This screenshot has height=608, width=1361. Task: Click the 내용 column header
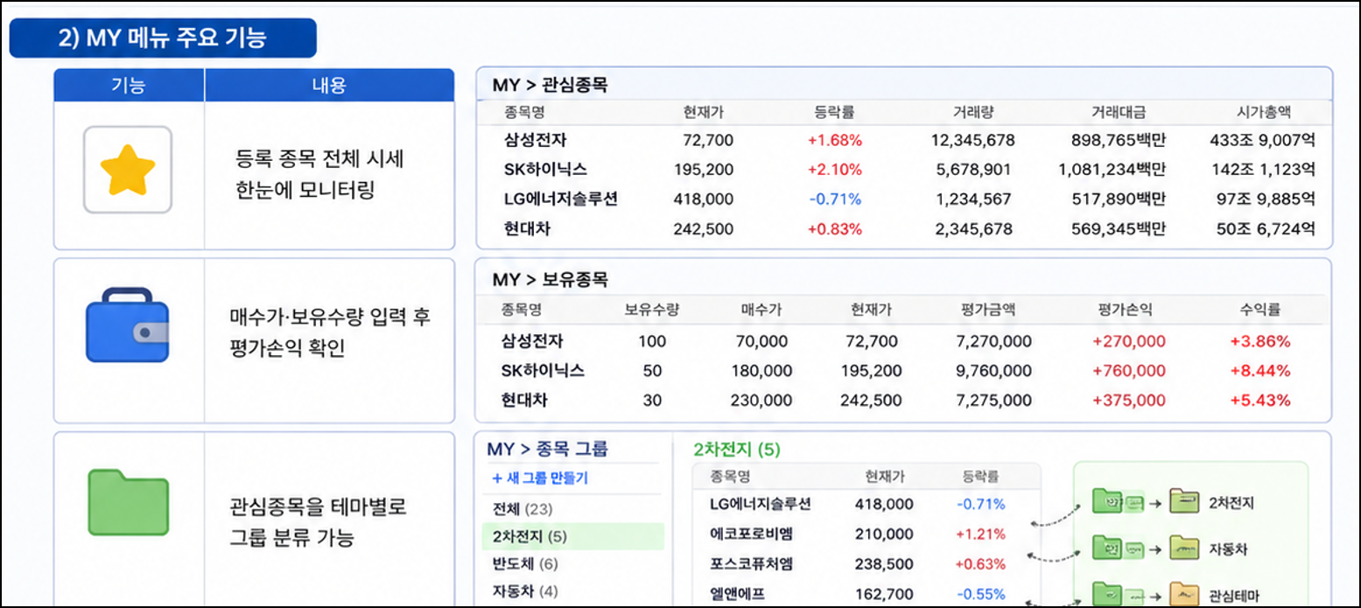click(329, 85)
